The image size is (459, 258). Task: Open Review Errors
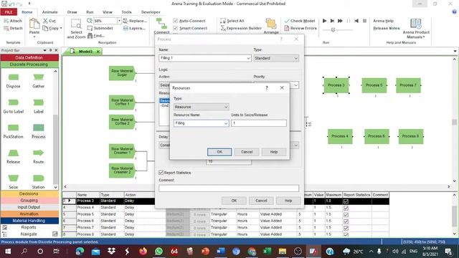301,28
